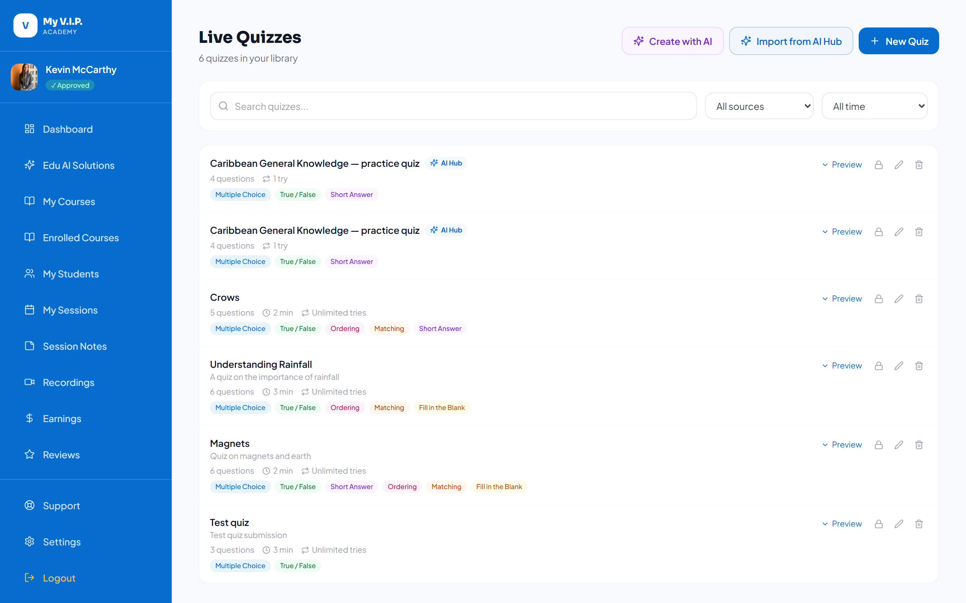Edit first Caribbean General Knowledge quiz pencil icon
This screenshot has width=966, height=603.
click(899, 165)
